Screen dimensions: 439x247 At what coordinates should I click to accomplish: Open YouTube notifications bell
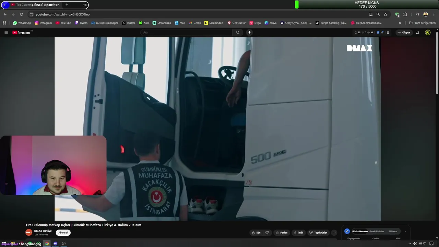click(418, 33)
